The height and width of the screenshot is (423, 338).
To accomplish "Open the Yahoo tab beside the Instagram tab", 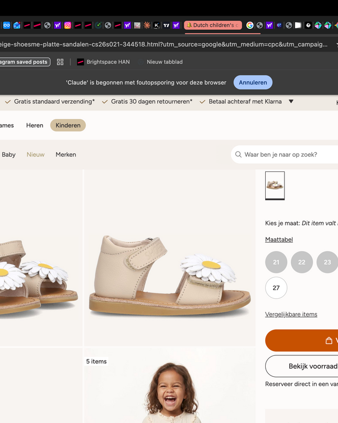I will tap(58, 25).
